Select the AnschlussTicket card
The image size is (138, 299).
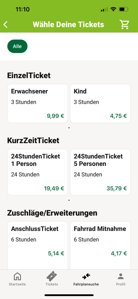(x=38, y=245)
